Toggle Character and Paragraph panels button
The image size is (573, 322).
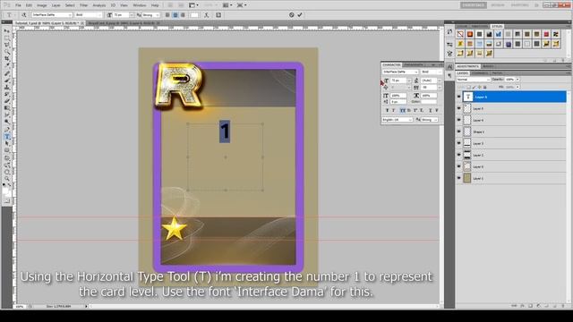click(x=218, y=15)
